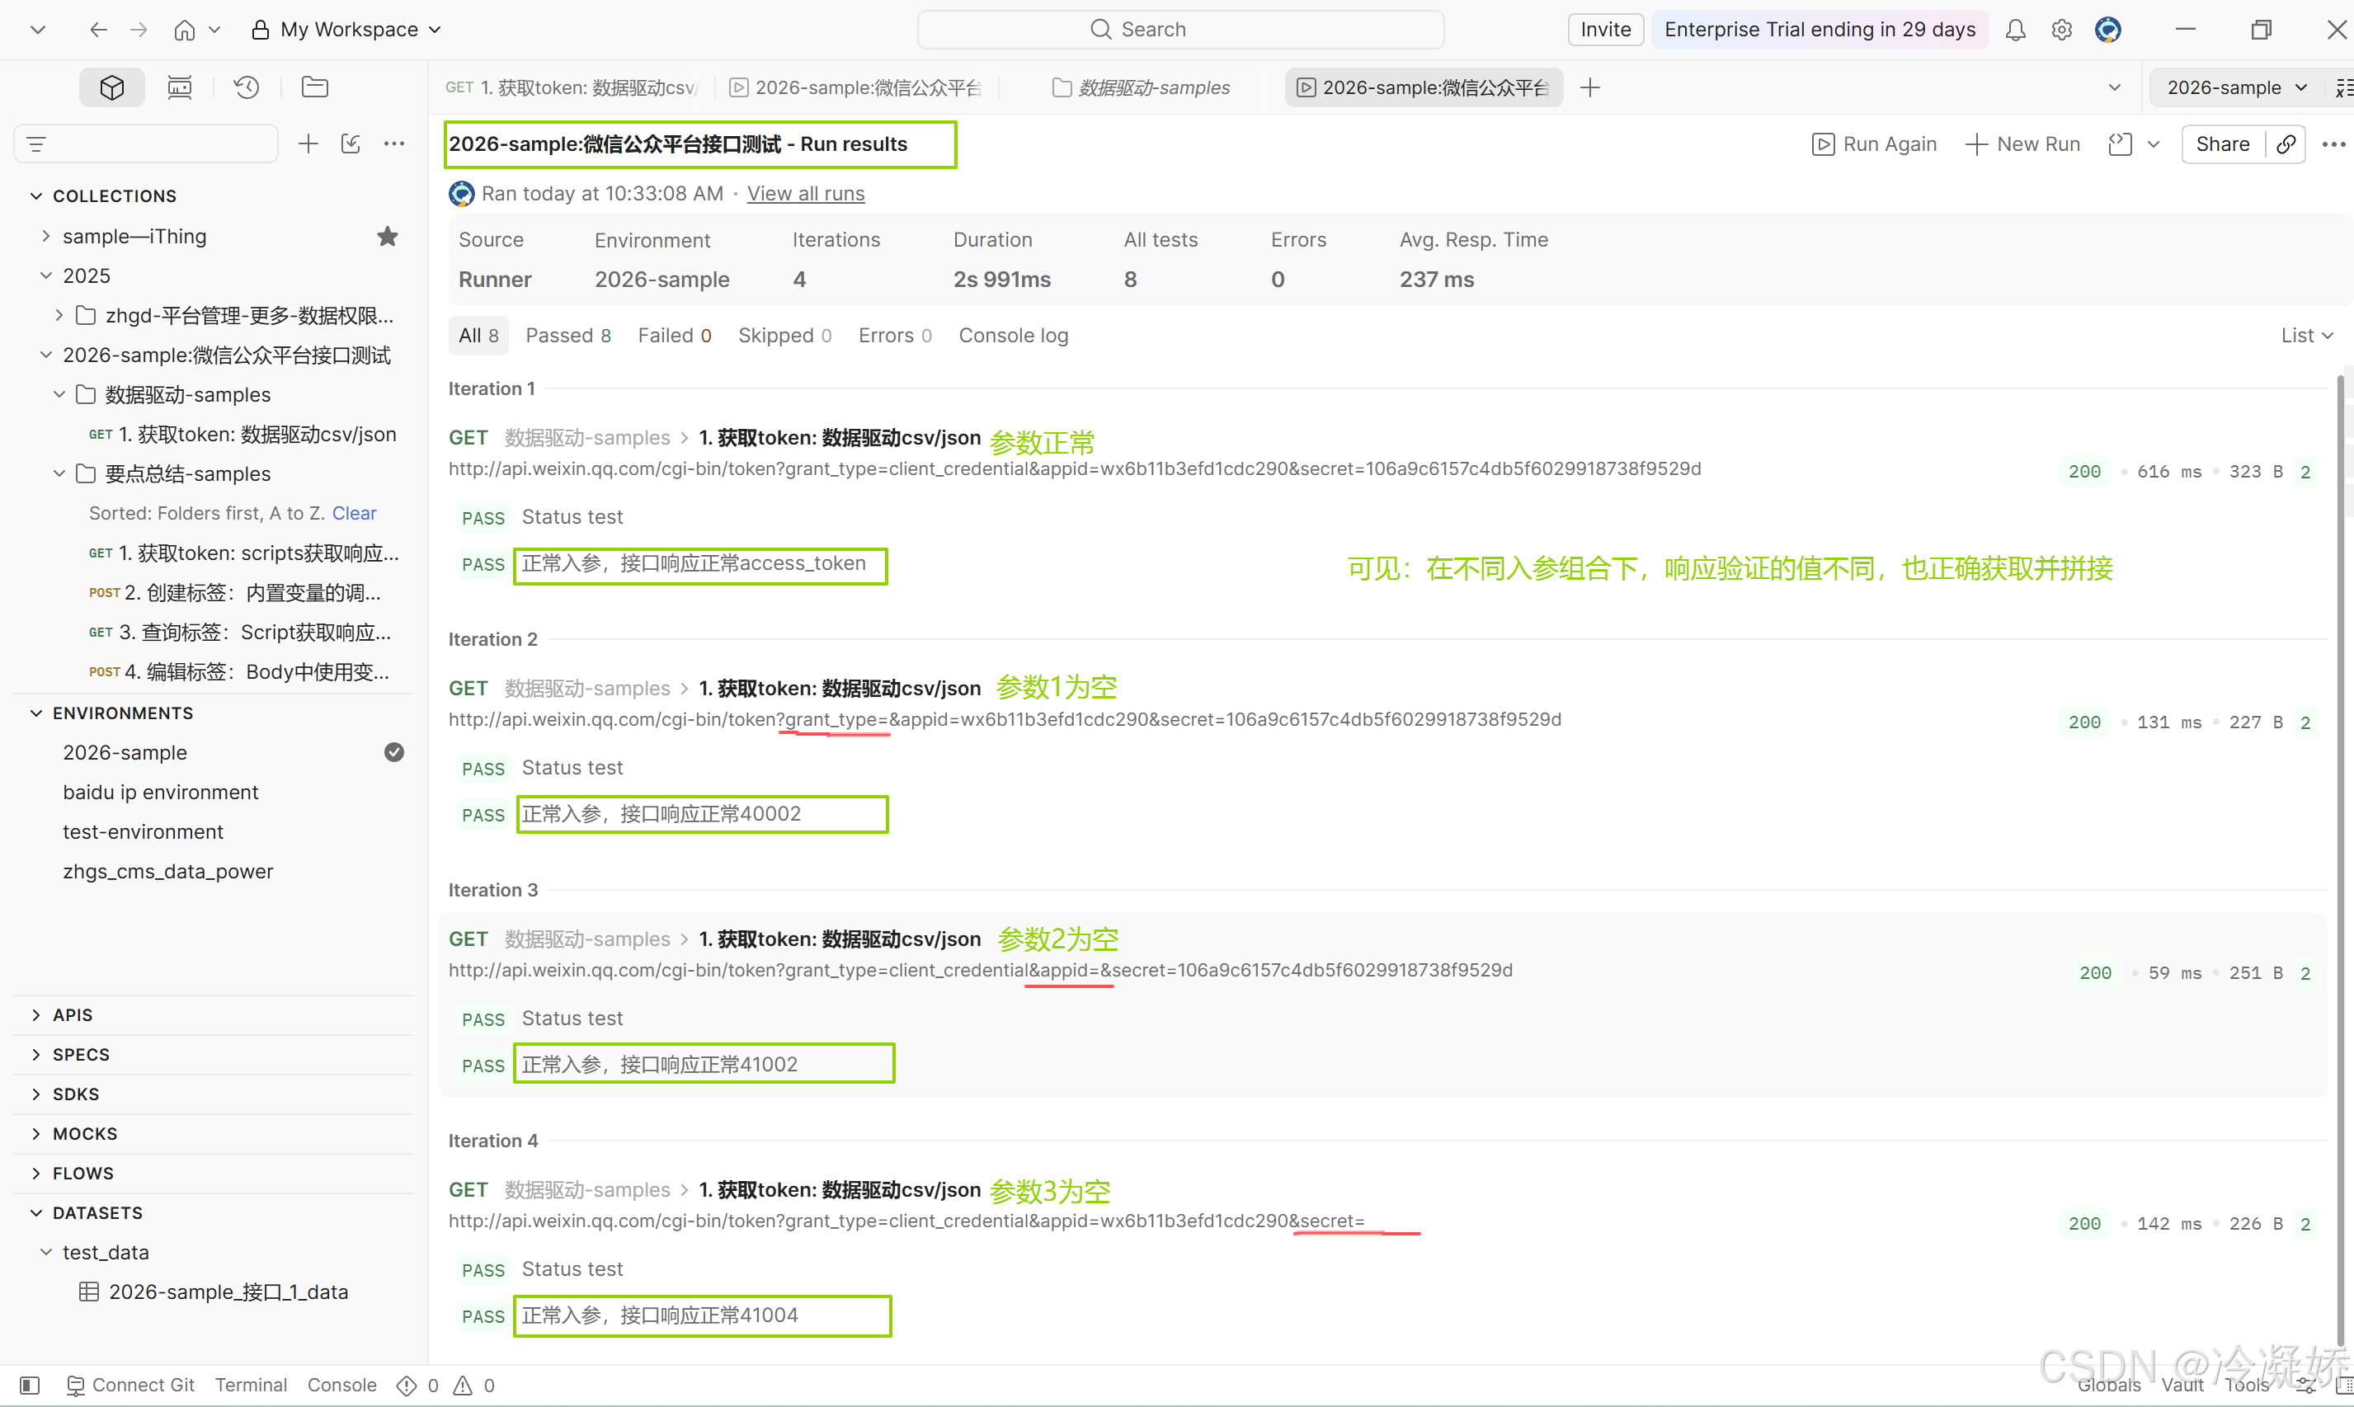Clear the folder sorting via Clear link
The image size is (2354, 1407).
coord(354,513)
